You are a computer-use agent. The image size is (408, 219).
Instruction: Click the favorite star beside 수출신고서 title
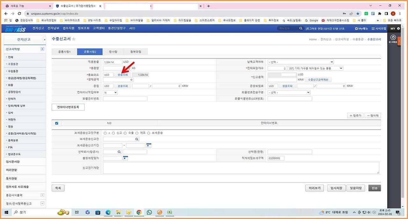tap(74, 39)
